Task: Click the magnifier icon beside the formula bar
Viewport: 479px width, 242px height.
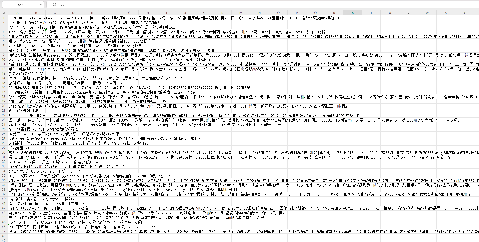Action: pos(54,4)
